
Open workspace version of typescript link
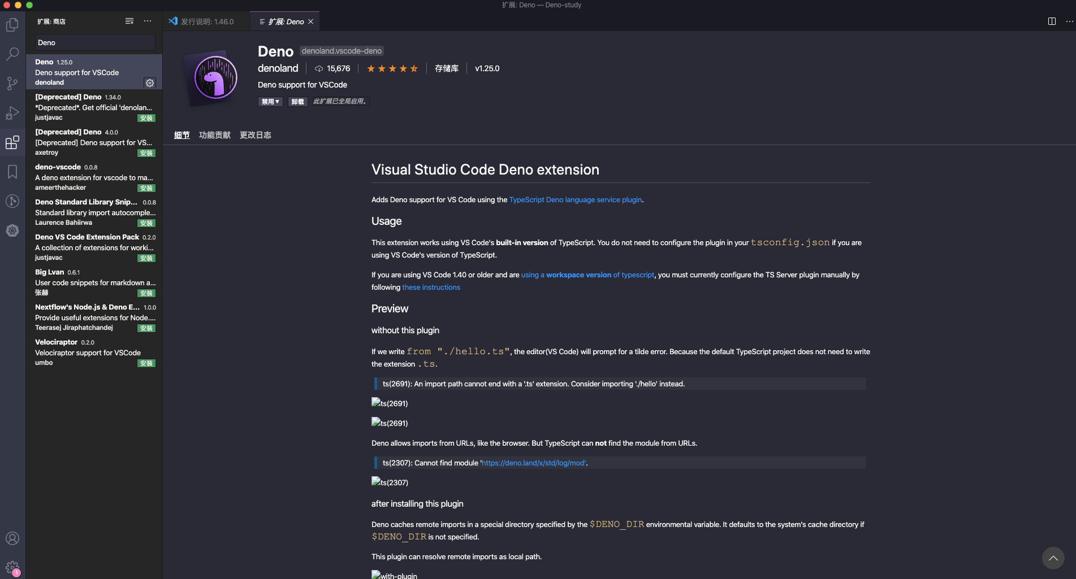(x=587, y=275)
